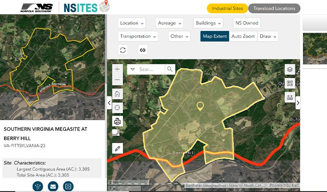Copy link using chain icon
Viewport: 327px width, 192px height.
143,50
